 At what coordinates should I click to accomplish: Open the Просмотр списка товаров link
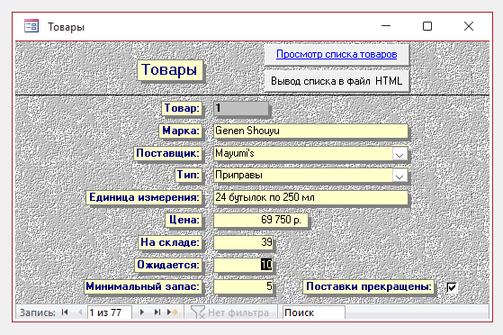tap(337, 54)
